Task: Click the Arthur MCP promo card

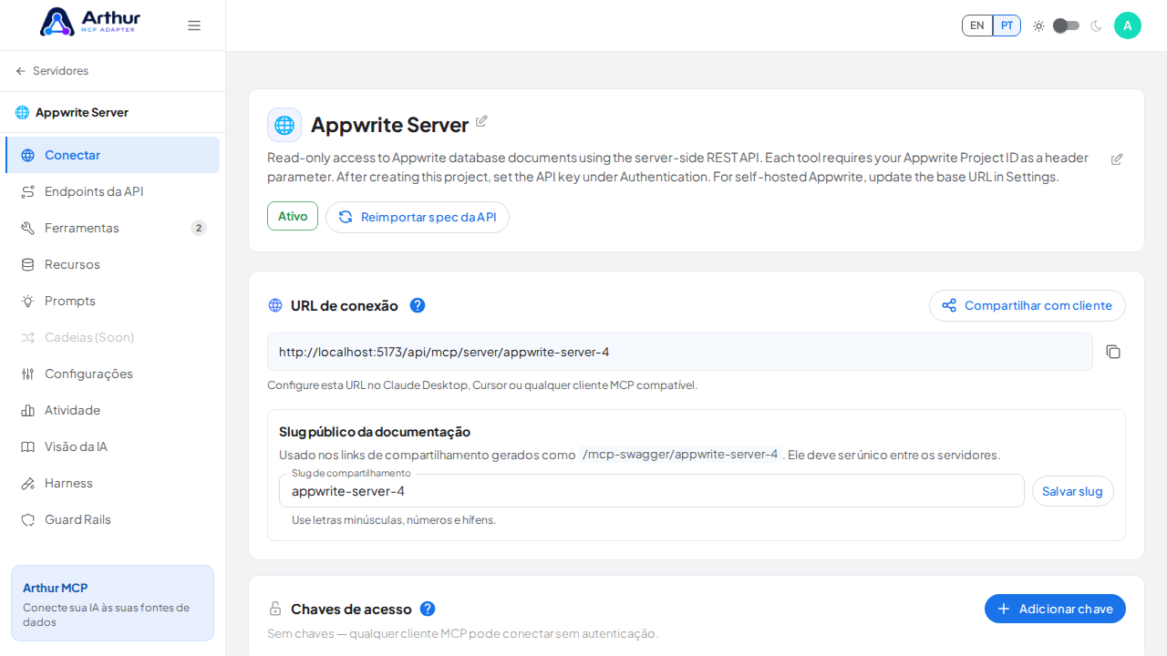Action: click(x=112, y=603)
